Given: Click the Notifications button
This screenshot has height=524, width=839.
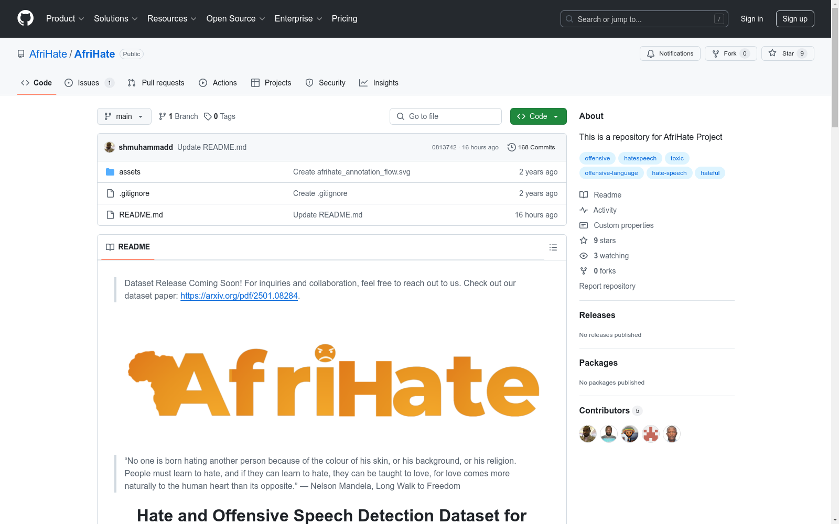Looking at the screenshot, I should (x=670, y=53).
